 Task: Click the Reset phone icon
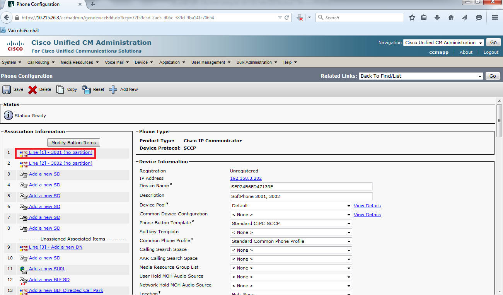[87, 90]
